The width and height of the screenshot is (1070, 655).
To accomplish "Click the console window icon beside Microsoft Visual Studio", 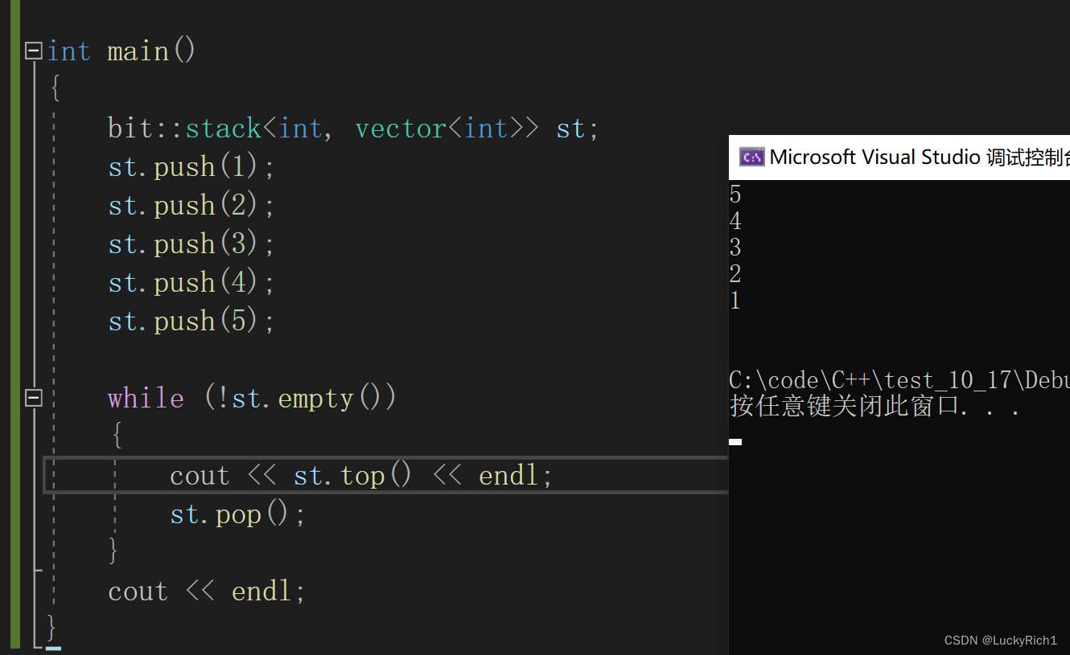I will tap(751, 157).
